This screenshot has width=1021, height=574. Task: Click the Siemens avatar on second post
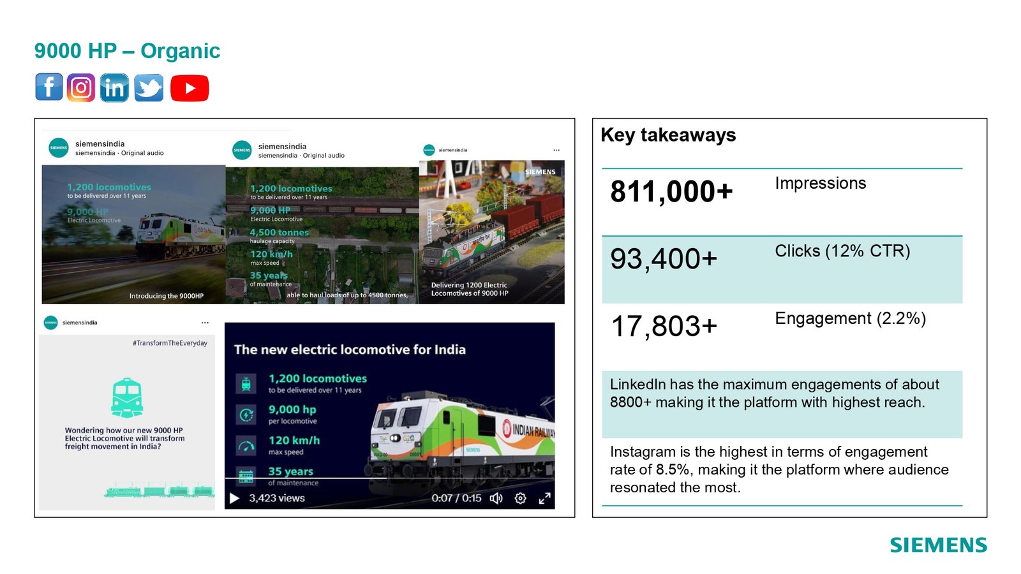pos(242,151)
